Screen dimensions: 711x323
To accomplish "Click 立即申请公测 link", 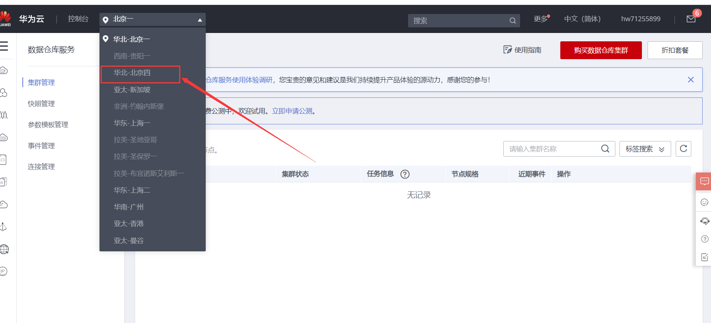I will coord(292,111).
